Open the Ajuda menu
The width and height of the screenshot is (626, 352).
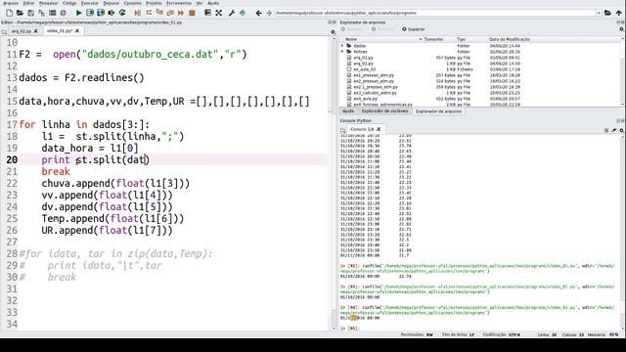(x=213, y=3)
